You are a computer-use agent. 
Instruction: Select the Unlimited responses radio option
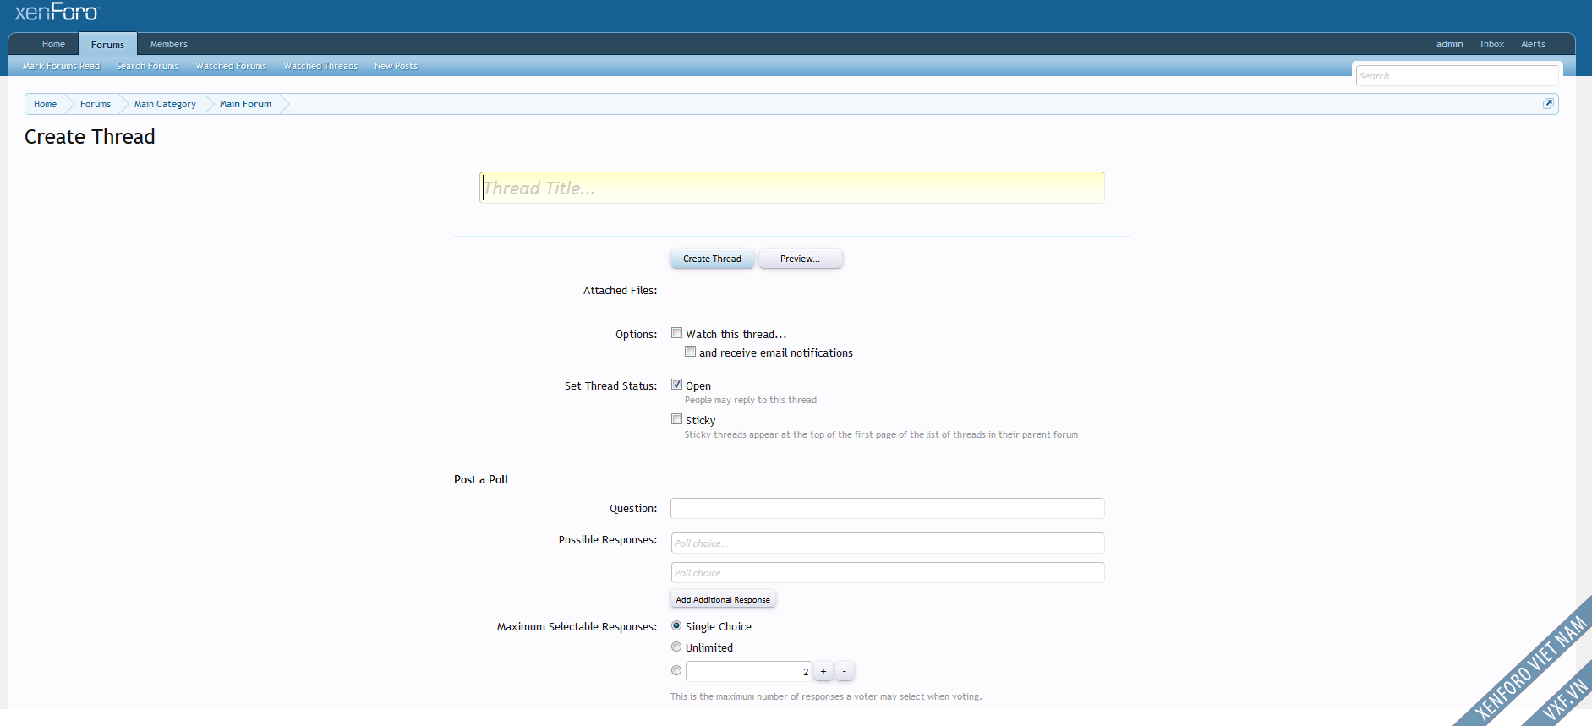(676, 647)
